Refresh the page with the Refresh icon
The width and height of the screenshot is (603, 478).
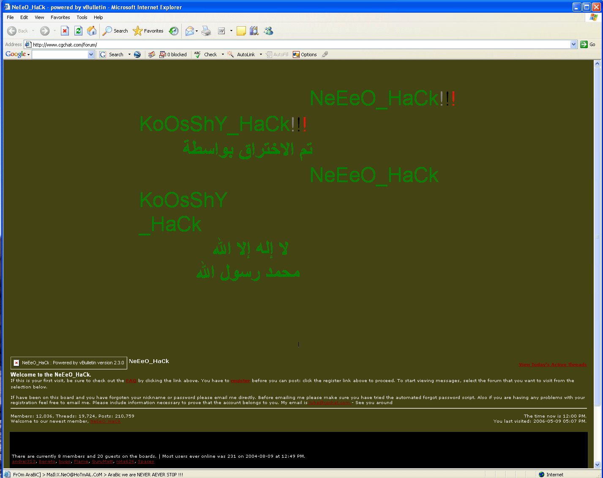[78, 31]
